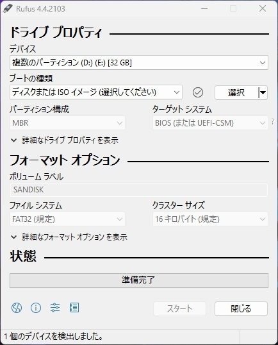This screenshot has height=345, width=278.
Task: Close the Rufus window with X
Action: point(263,8)
